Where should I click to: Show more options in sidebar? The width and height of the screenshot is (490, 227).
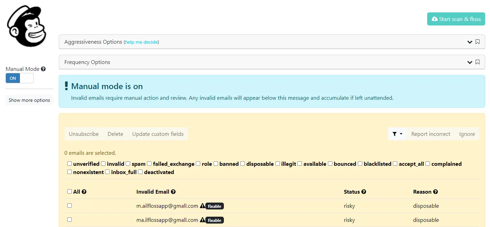(x=30, y=100)
